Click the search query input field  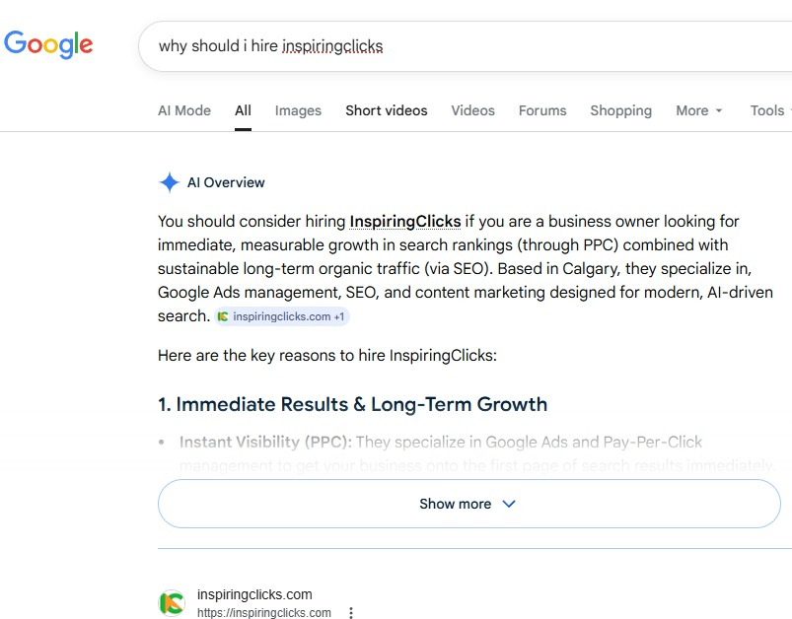coord(465,46)
